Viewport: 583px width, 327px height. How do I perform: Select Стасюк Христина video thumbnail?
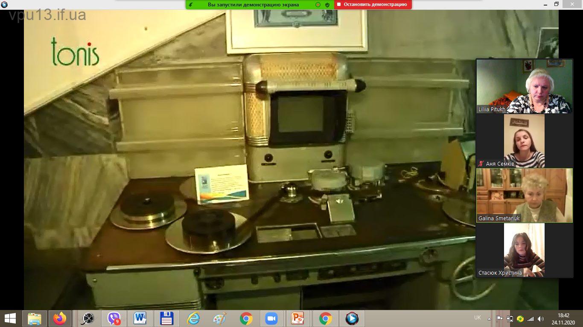(524, 250)
